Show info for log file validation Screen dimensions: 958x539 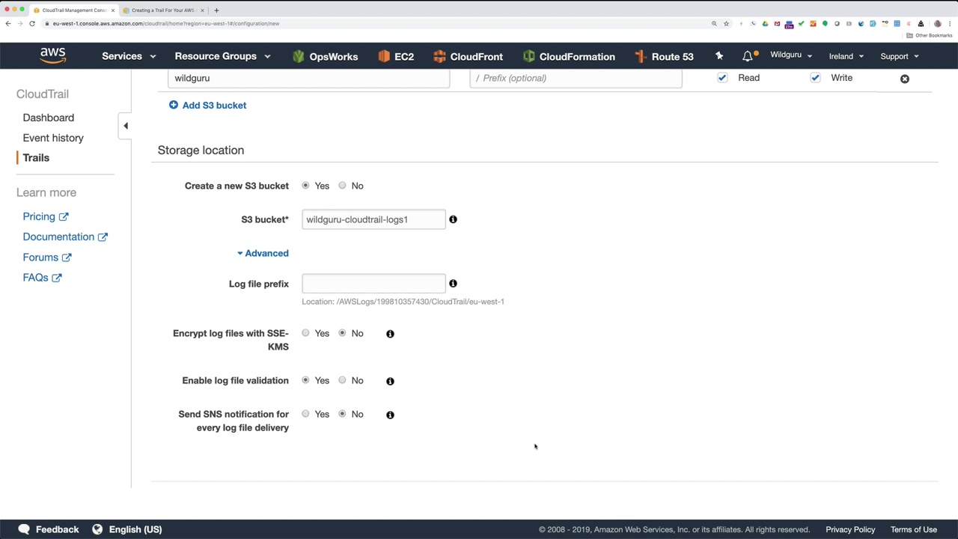pos(390,381)
